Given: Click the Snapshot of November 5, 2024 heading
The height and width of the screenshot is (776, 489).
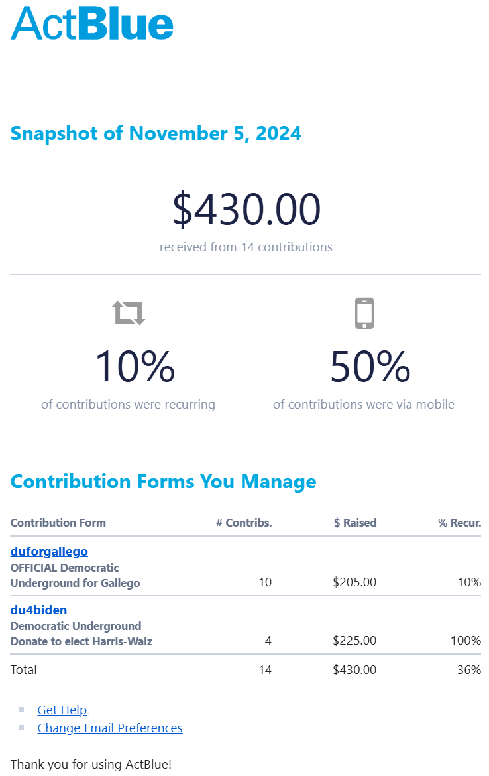Looking at the screenshot, I should coord(156,133).
